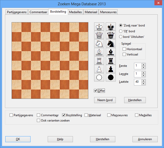Viewport: 164px width, 148px height.
Task: Open the Partijgegevens tab
Action: click(17, 12)
